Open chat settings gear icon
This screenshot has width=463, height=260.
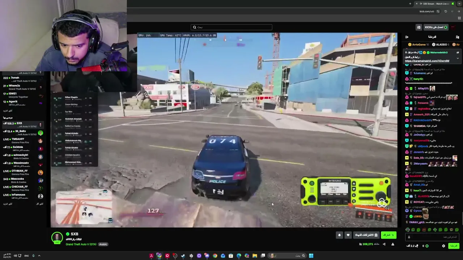click(x=443, y=246)
